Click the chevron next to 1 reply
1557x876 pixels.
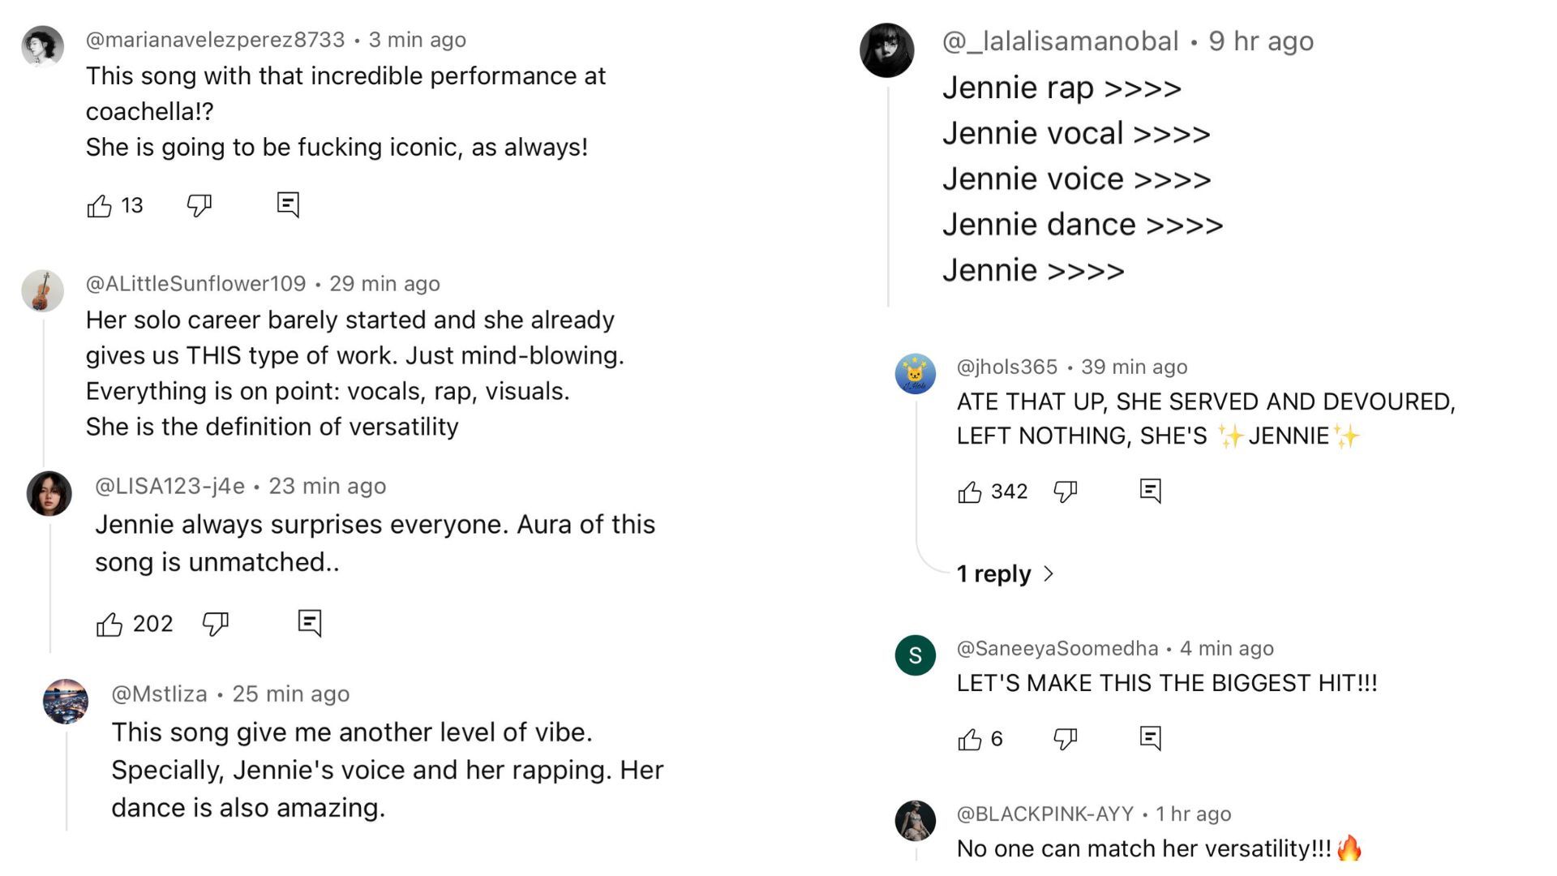coord(1049,574)
